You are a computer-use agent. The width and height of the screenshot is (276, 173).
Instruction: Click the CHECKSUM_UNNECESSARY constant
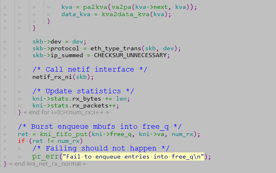point(130,56)
